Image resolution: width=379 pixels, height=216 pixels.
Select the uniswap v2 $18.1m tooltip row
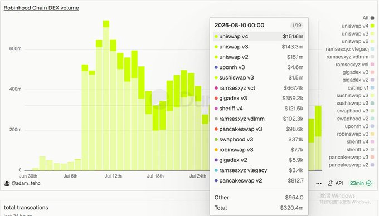[x=259, y=57]
